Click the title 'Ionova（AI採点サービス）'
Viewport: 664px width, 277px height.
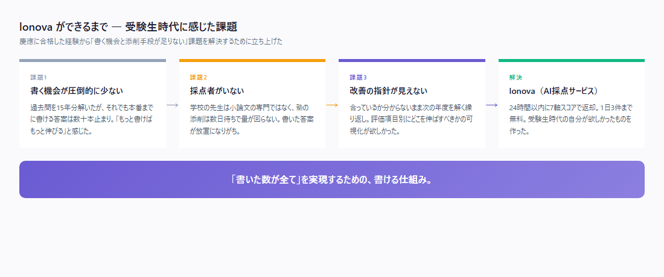point(555,91)
